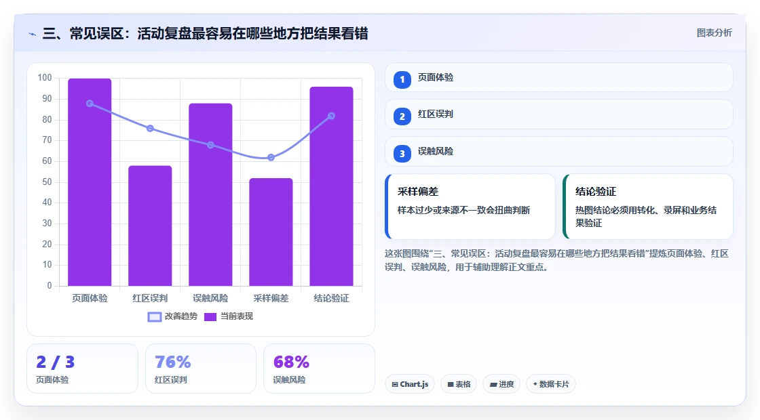Click text 热图结论必须用转化、录屏和业务结果验证
Viewport: 760px width, 420px height.
pyautogui.click(x=646, y=217)
